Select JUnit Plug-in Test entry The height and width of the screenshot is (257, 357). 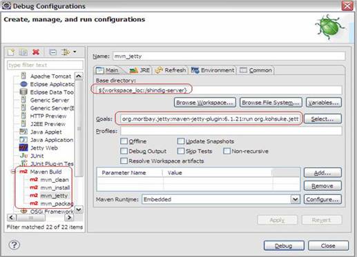pos(52,164)
